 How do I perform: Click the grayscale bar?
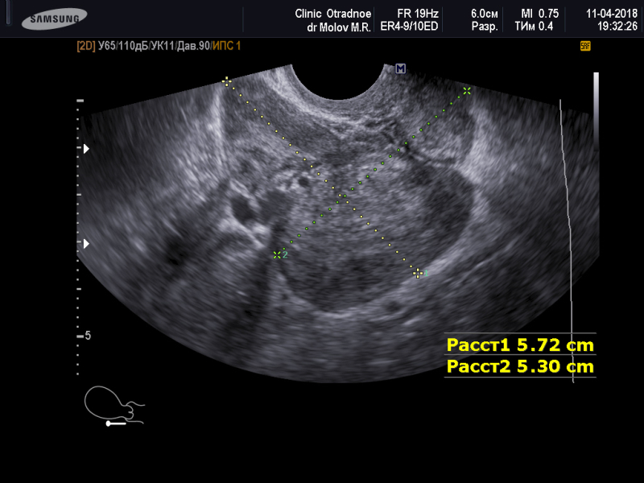596,111
